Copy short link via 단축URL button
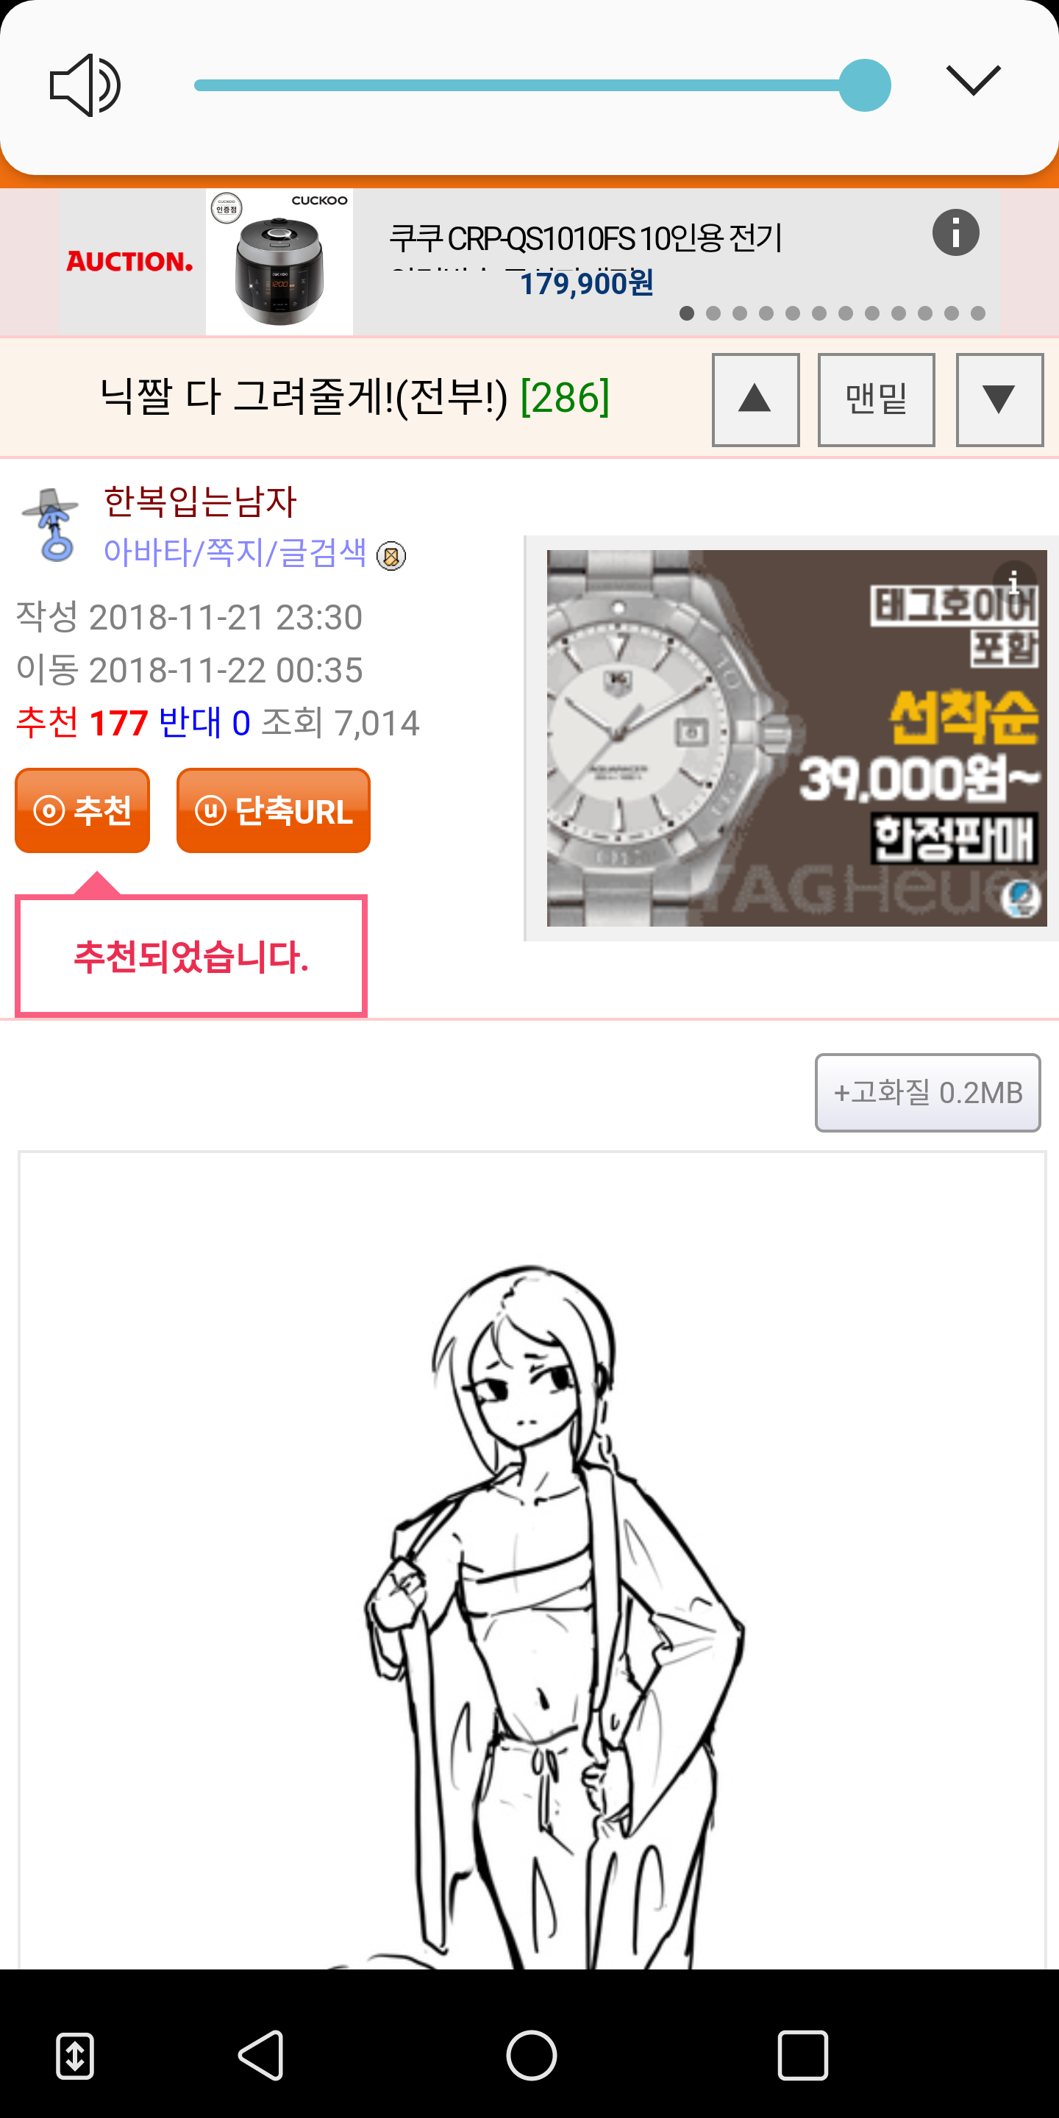1059x2118 pixels. pos(274,810)
